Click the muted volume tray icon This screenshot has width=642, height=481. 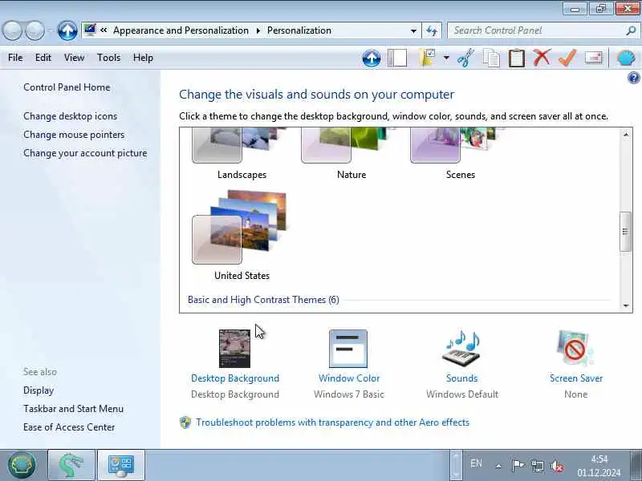coord(557,466)
